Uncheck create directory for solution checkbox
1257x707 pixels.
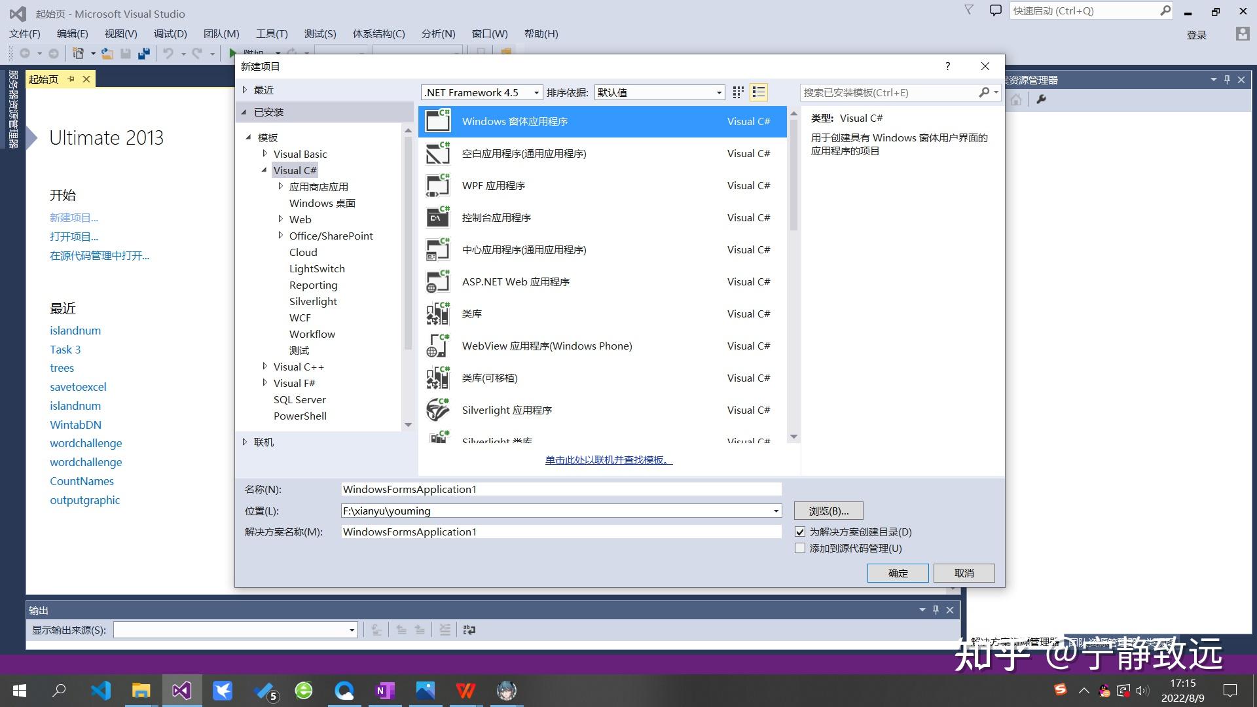800,532
